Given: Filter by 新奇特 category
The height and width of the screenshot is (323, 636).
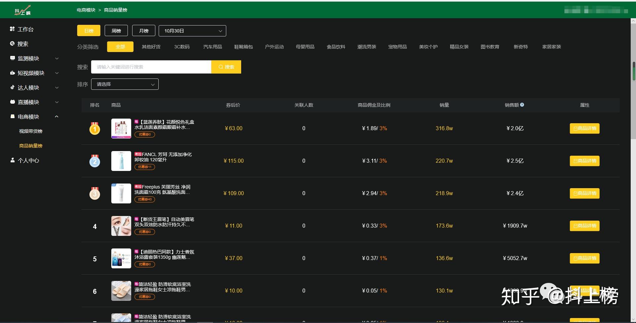Looking at the screenshot, I should pyautogui.click(x=521, y=47).
